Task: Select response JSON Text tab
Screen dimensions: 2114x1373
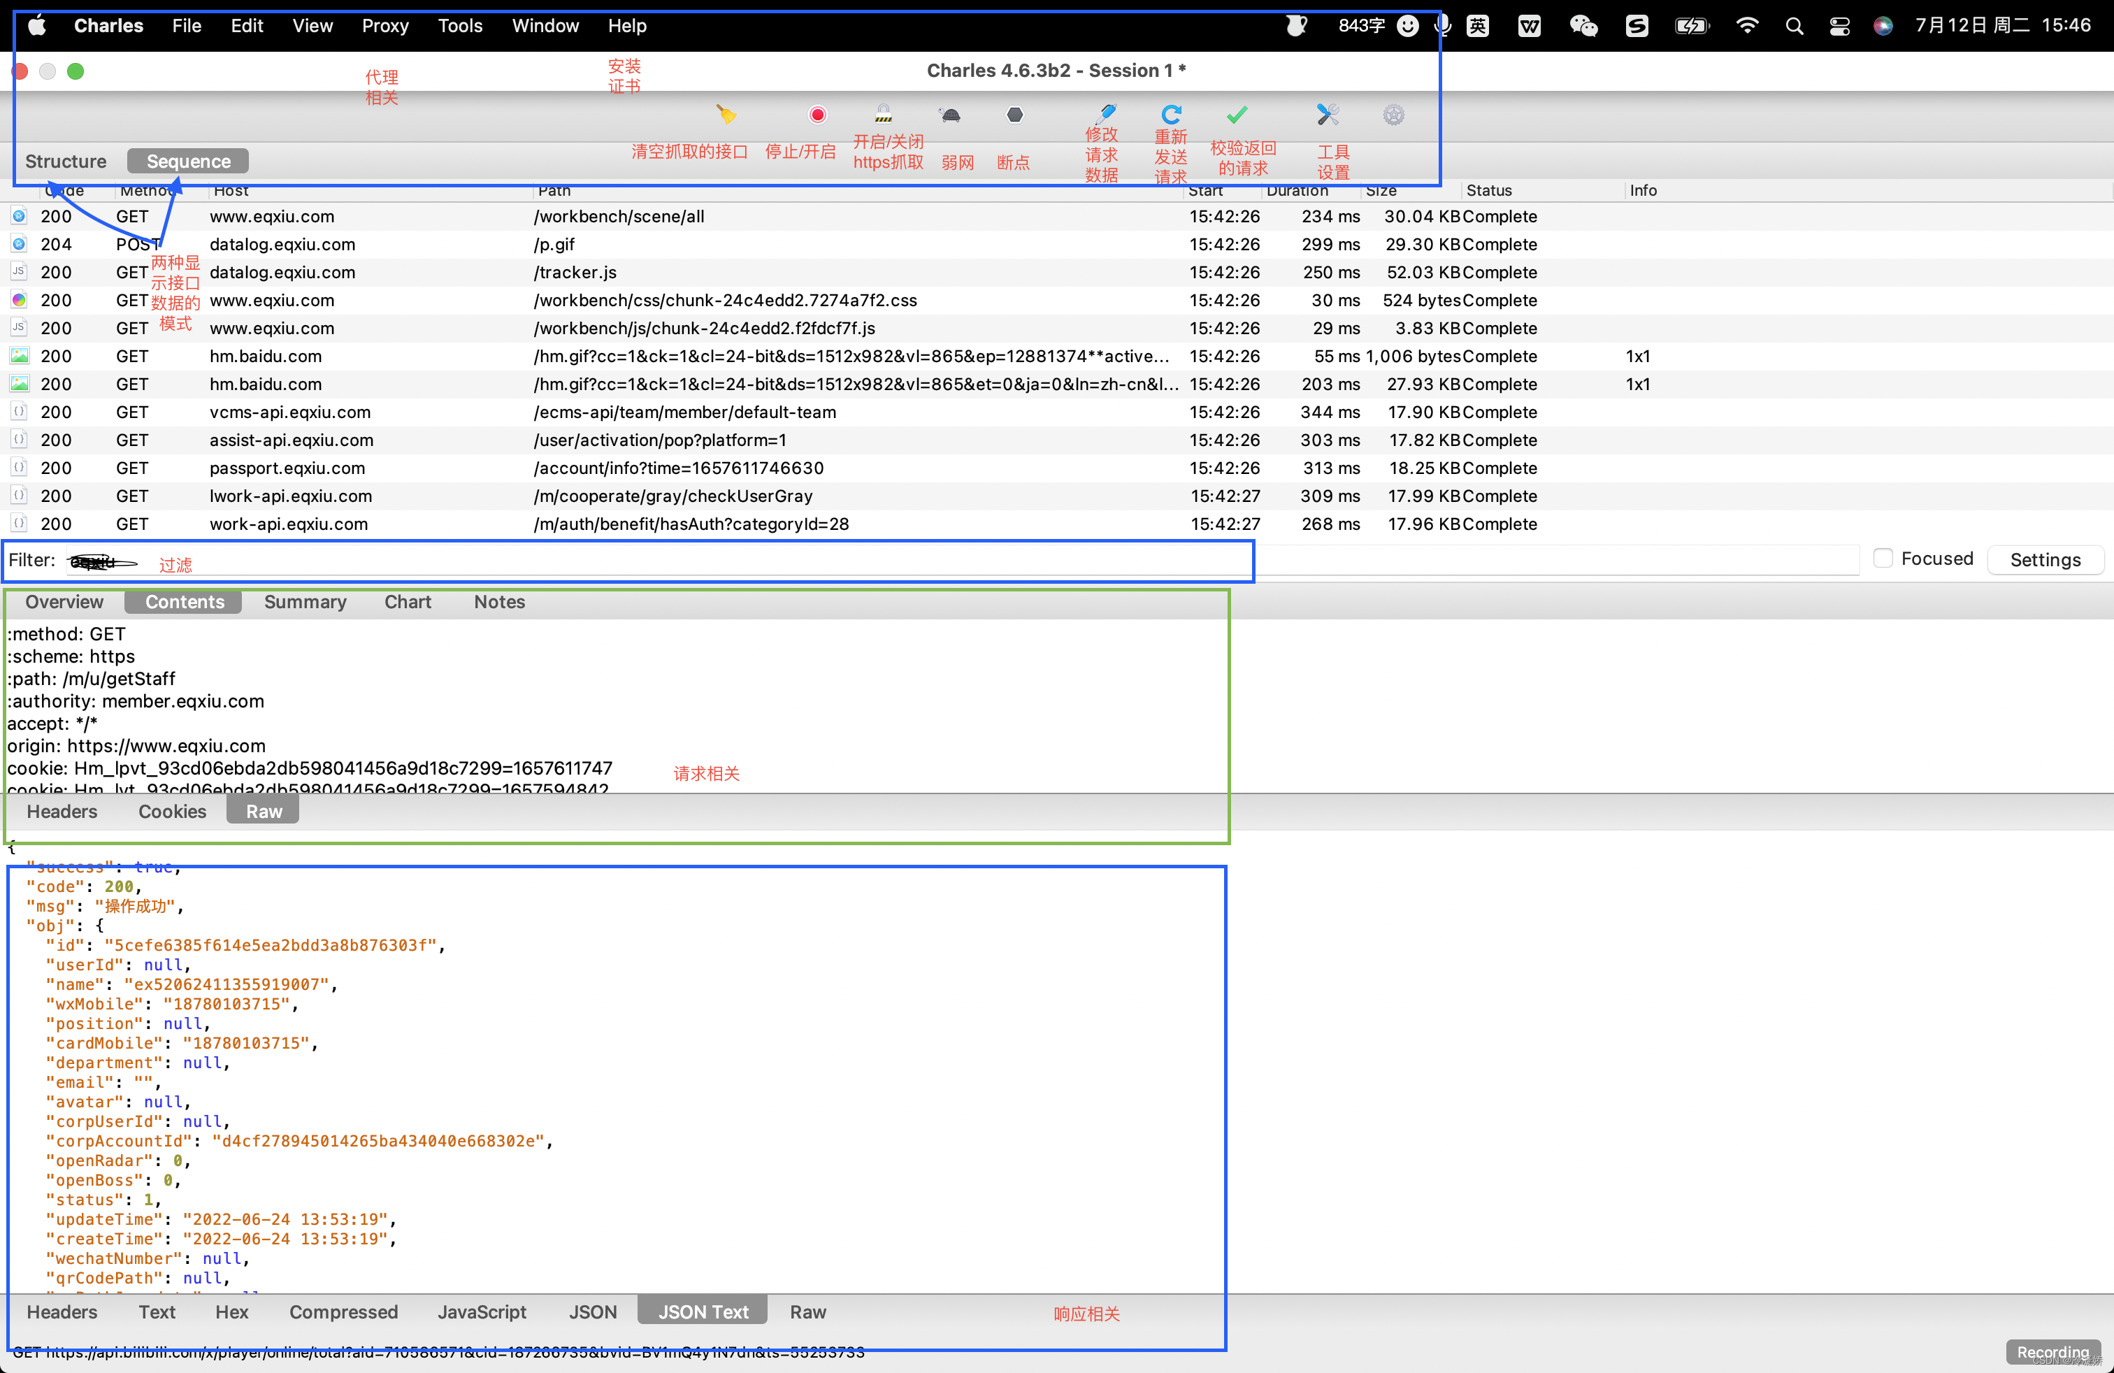Action: tap(703, 1311)
